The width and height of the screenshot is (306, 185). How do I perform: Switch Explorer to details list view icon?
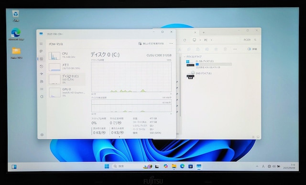tap(253, 137)
